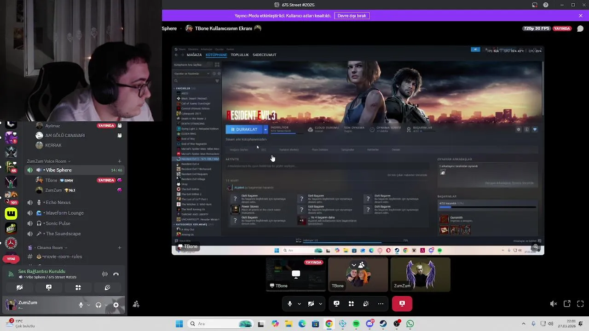Click muted speaker volume icon bottom right
The image size is (589, 331).
coord(554,304)
